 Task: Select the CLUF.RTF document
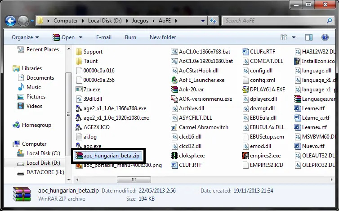(187, 165)
